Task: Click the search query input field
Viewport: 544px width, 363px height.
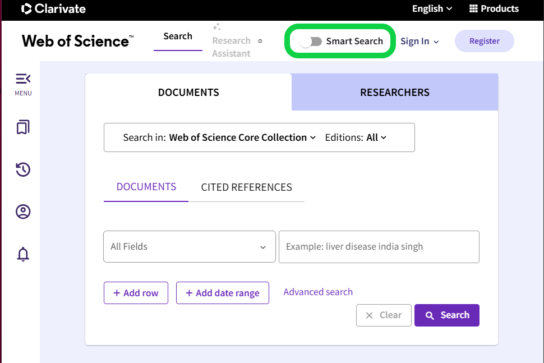Action: coord(379,247)
